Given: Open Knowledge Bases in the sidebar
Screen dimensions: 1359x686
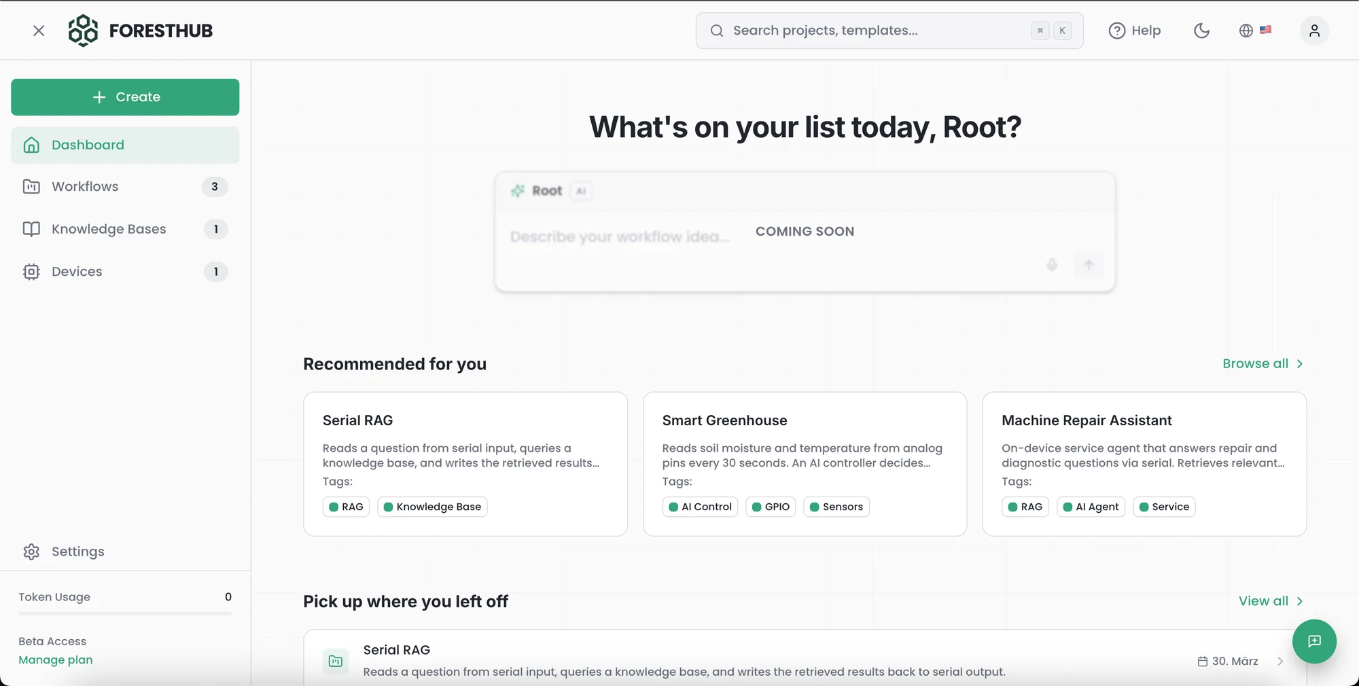Looking at the screenshot, I should click(125, 229).
